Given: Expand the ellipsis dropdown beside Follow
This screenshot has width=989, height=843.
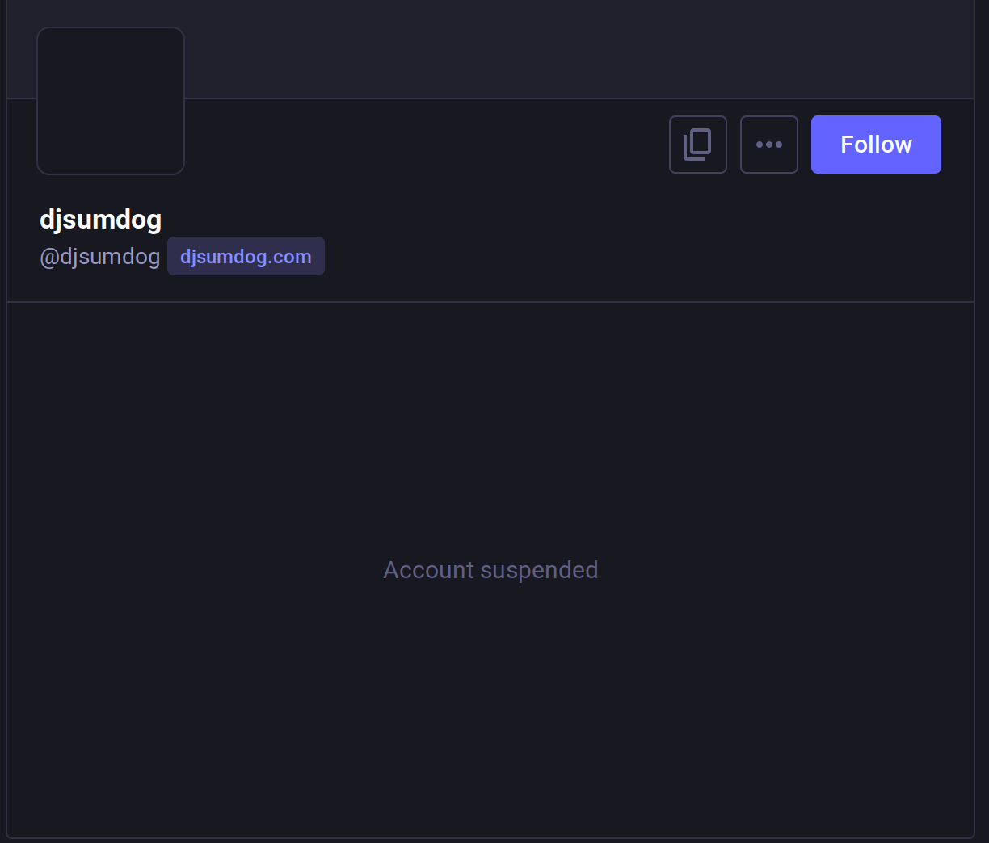Looking at the screenshot, I should coord(768,145).
